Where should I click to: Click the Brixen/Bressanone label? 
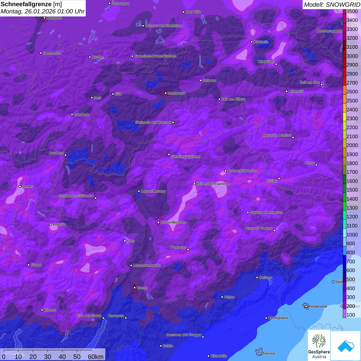213,184
